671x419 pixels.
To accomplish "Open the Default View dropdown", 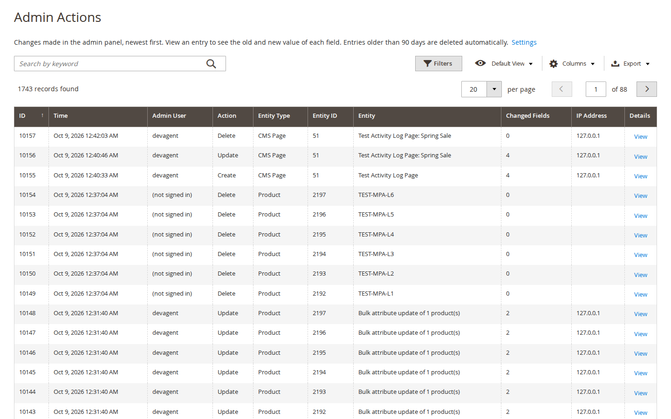I will tap(504, 64).
